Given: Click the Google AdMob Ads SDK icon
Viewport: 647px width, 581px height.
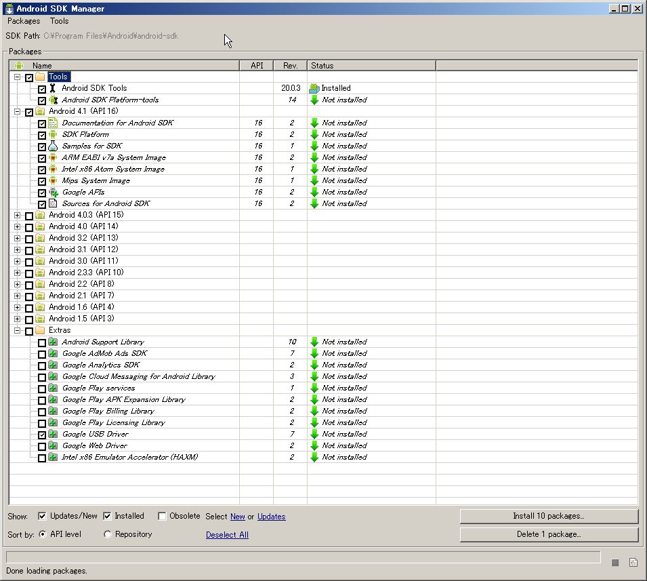Looking at the screenshot, I should [x=53, y=353].
